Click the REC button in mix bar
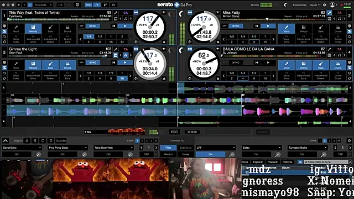This screenshot has width=354, height=199. [x=174, y=132]
